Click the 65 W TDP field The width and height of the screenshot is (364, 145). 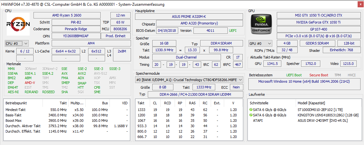[x=120, y=23]
